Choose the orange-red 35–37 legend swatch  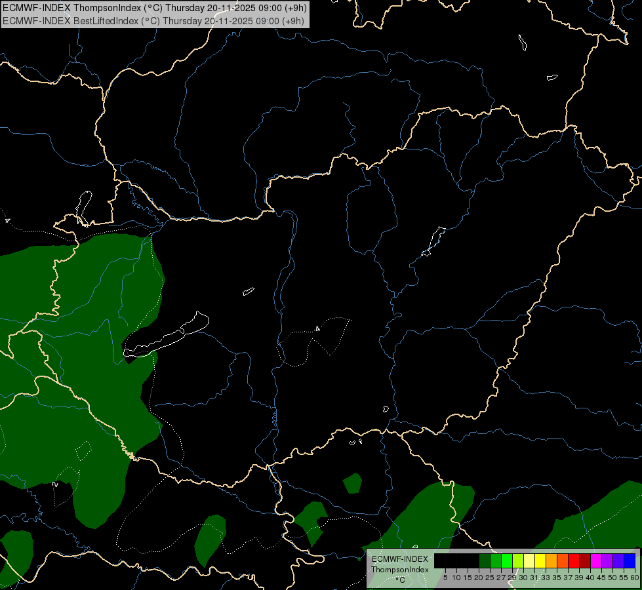click(563, 560)
